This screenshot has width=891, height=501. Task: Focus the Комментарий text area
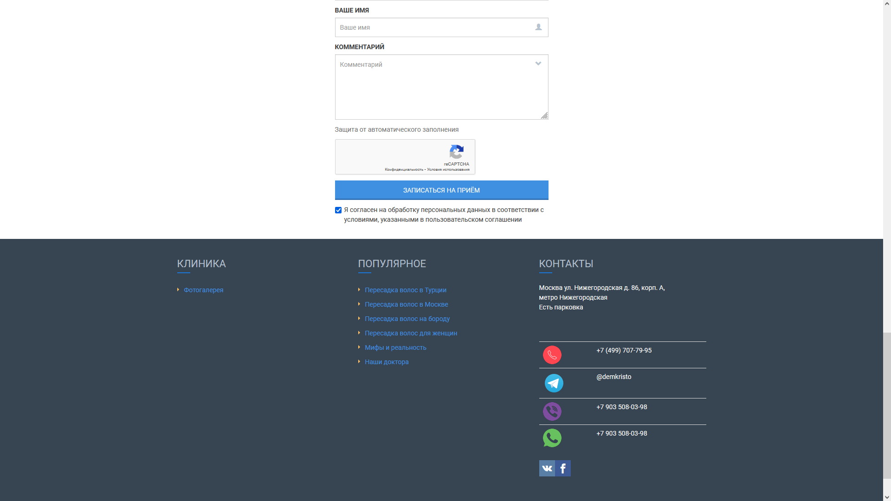tap(441, 87)
